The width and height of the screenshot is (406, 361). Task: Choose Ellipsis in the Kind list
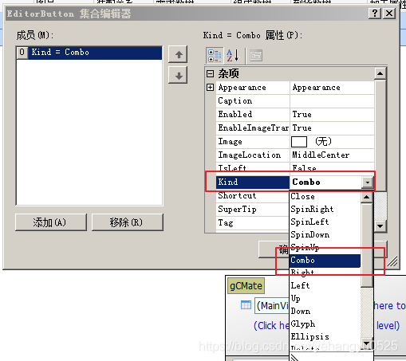325,336
